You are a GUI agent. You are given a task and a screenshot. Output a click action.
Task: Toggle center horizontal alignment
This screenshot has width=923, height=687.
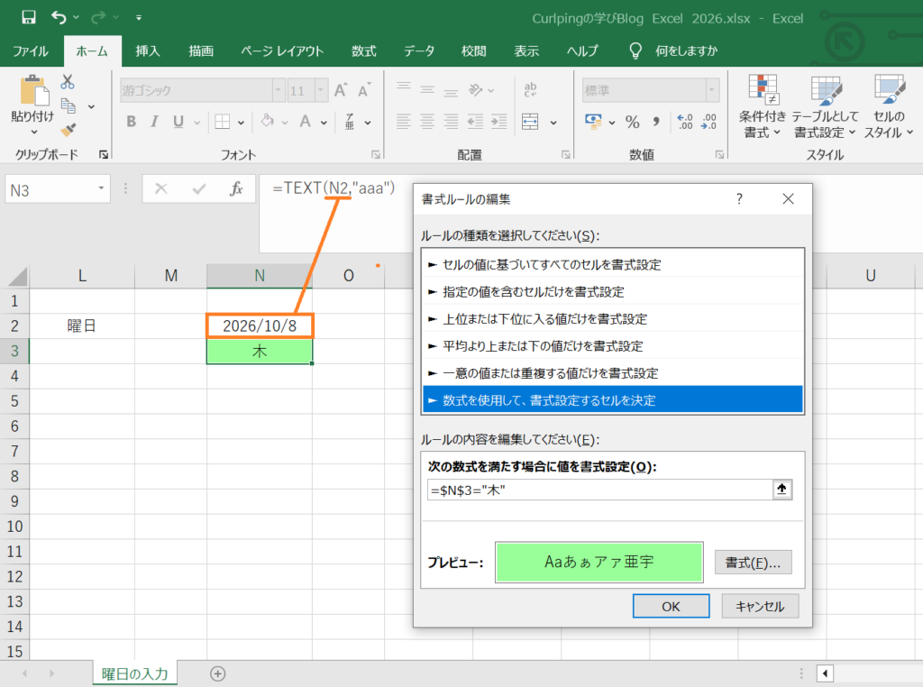(x=427, y=122)
